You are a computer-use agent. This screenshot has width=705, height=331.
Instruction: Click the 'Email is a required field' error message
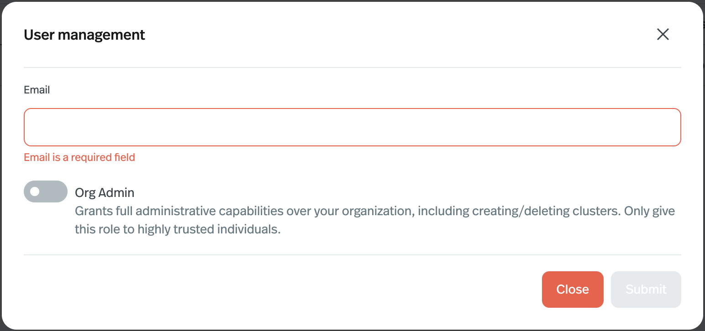[x=79, y=158]
